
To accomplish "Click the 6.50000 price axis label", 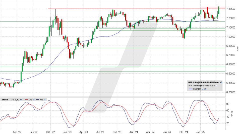I will click(x=231, y=73).
